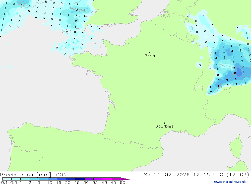
Task: Click the 15–20 mm legend swatch
Action: coord(62,179)
